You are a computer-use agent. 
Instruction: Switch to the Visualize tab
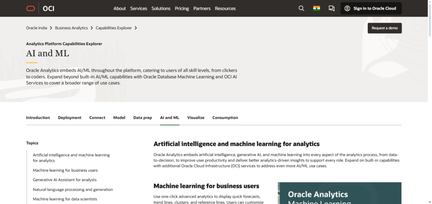coord(196,117)
